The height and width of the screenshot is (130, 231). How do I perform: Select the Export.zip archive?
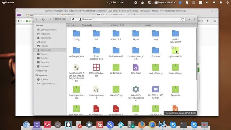(175, 89)
